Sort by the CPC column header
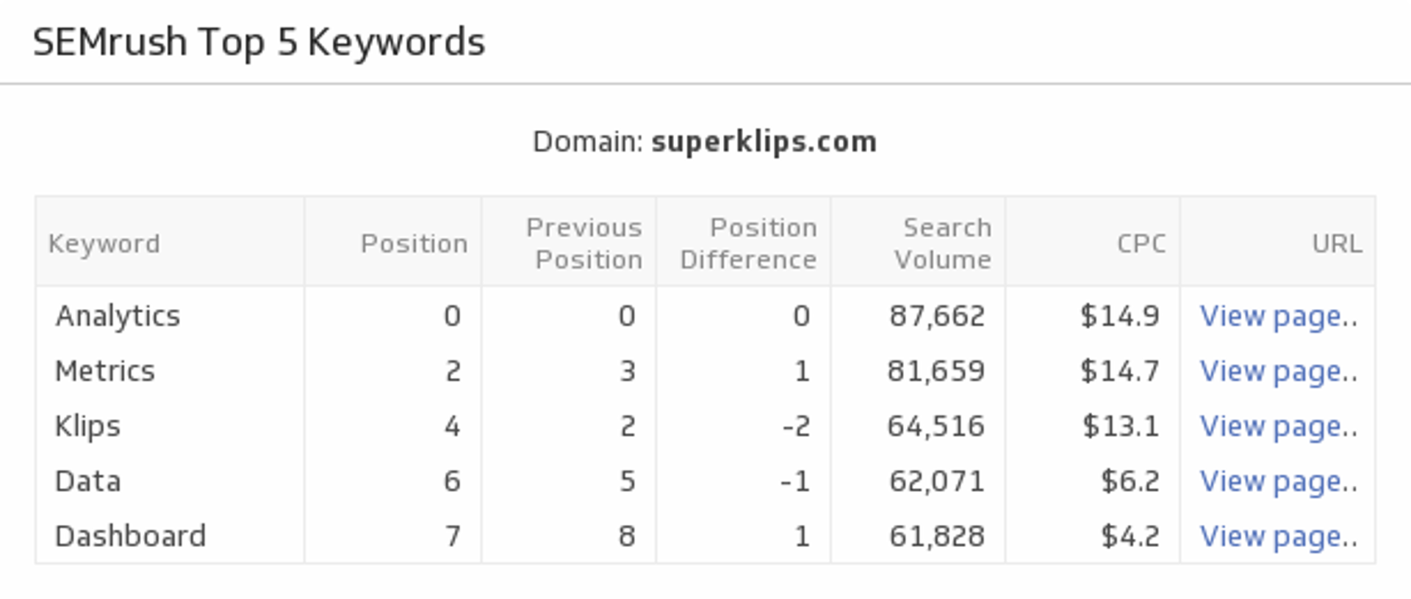 (x=1141, y=243)
